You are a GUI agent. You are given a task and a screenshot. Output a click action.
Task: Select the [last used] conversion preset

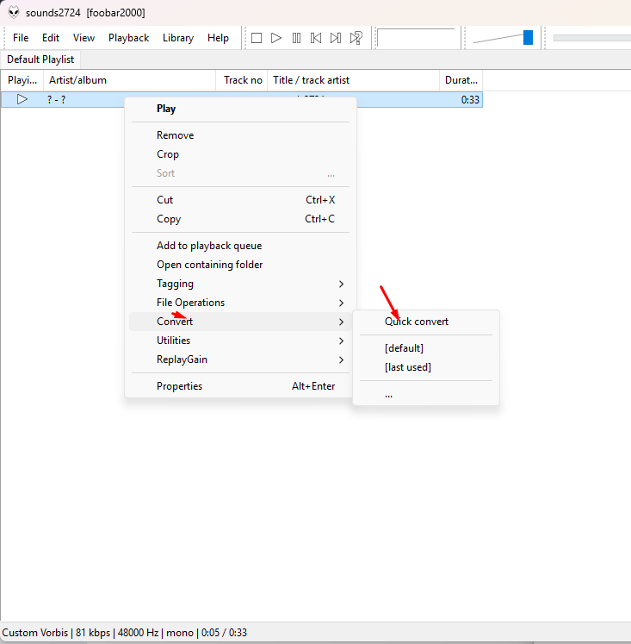click(x=426, y=367)
